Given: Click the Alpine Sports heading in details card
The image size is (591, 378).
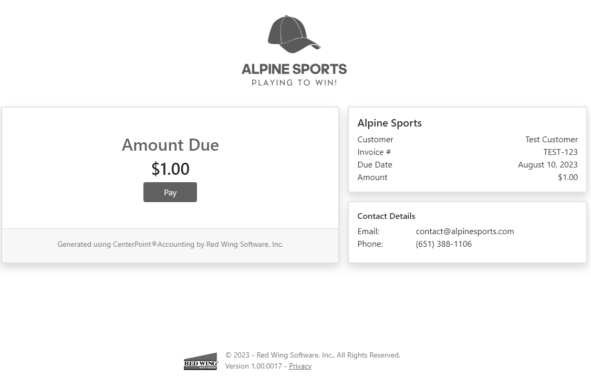Looking at the screenshot, I should [389, 123].
